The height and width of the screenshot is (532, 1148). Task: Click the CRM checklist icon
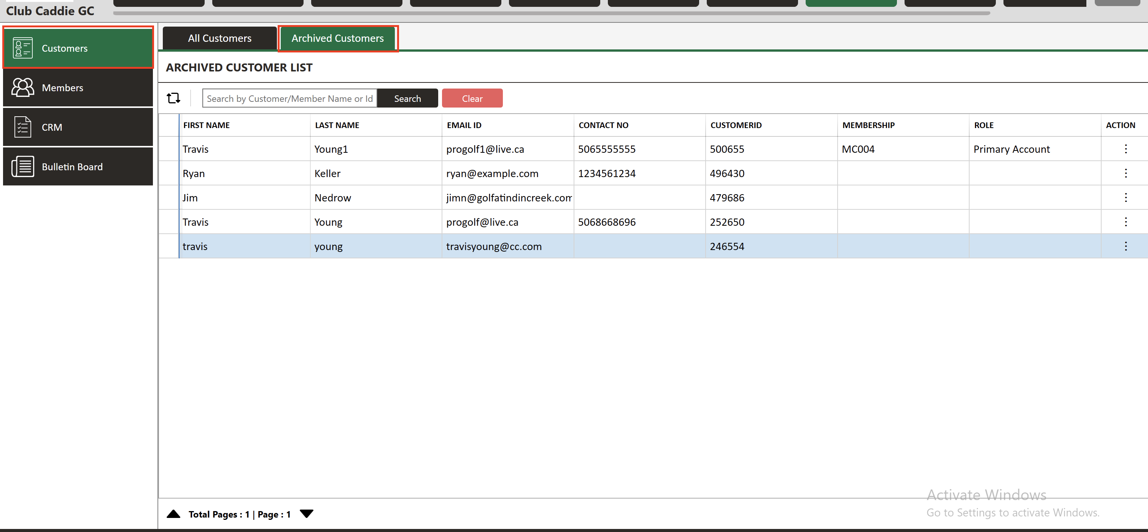(22, 127)
